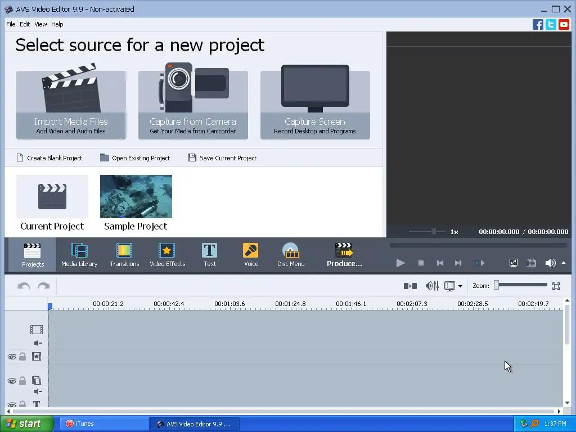The width and height of the screenshot is (576, 432).
Task: Toggle lock on video effects track
Action: (22, 356)
